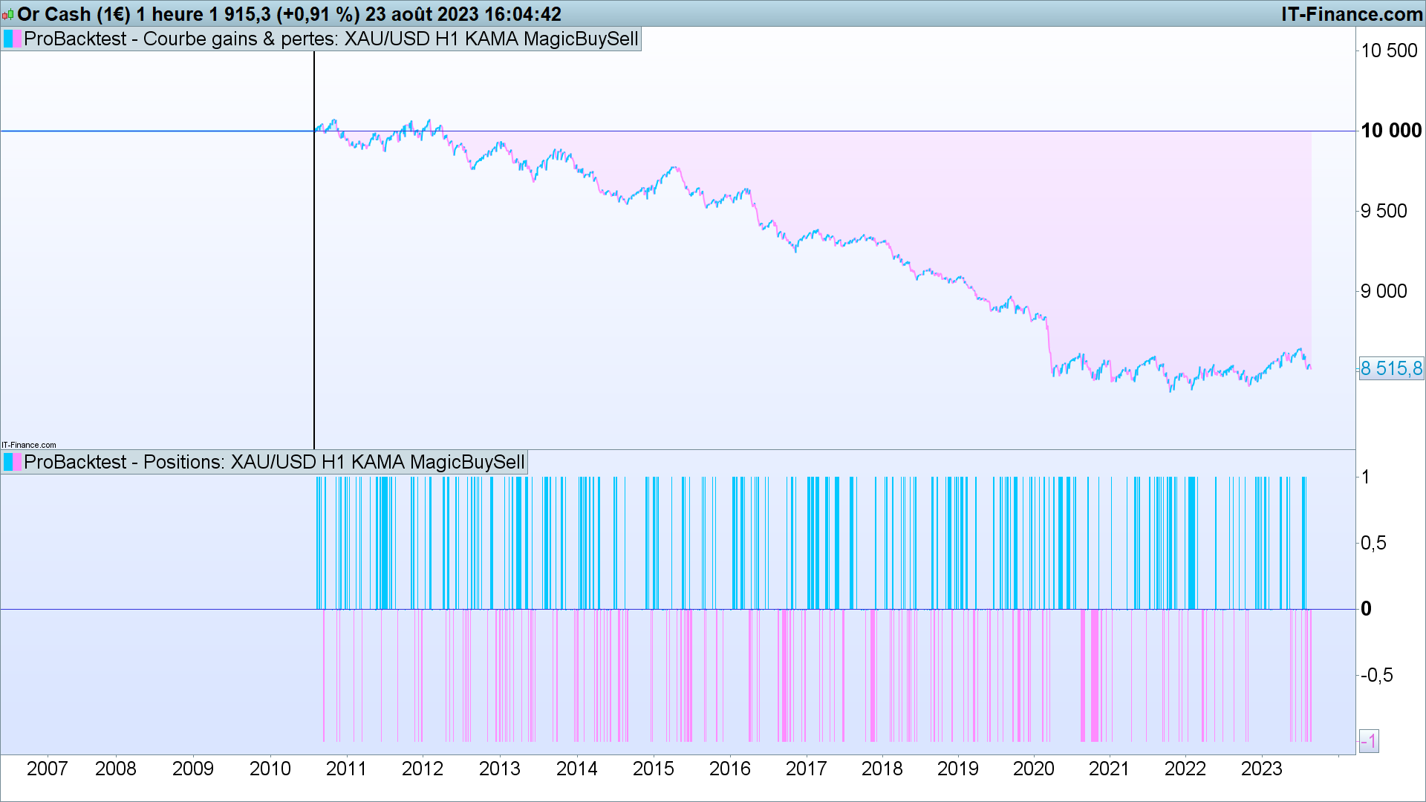
Task: Click the 0,5 label on positions axis
Action: point(1373,543)
